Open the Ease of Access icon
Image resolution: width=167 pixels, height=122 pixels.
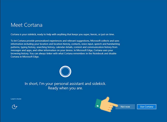tap(15, 107)
